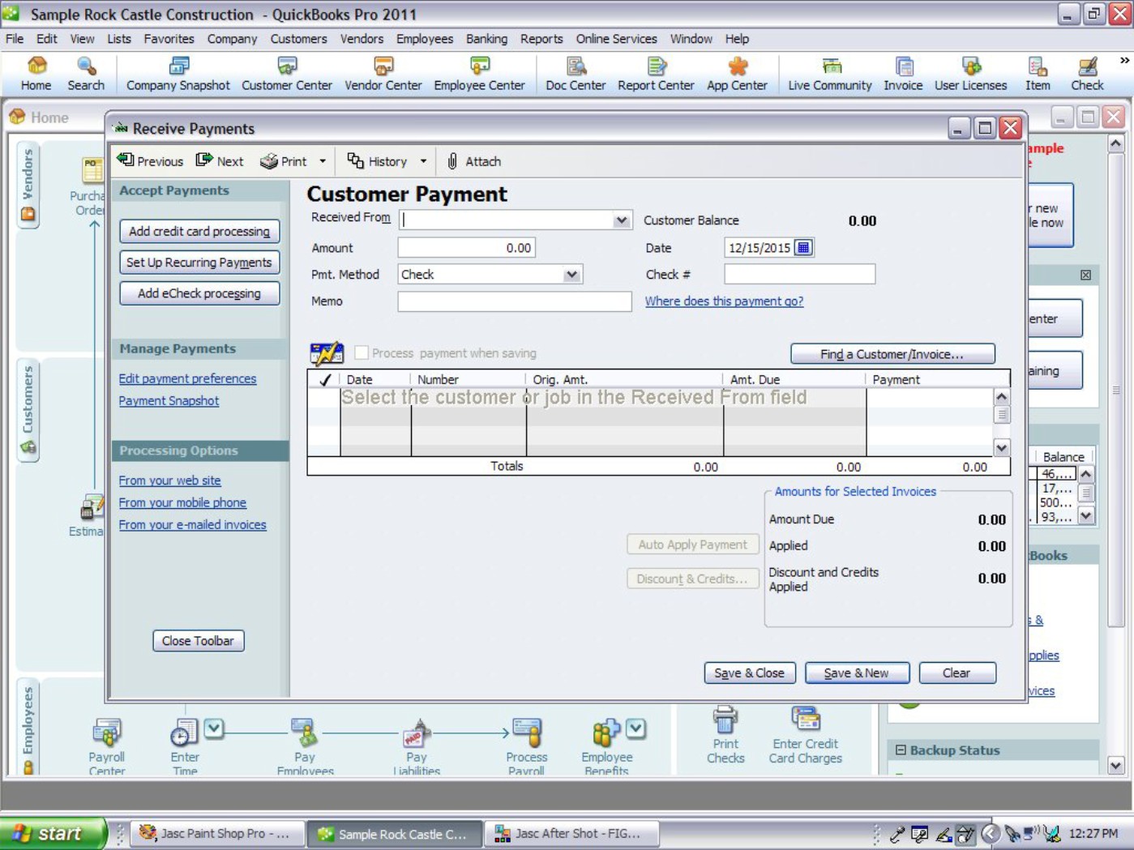
Task: Open the Report Center icon
Action: (x=656, y=74)
